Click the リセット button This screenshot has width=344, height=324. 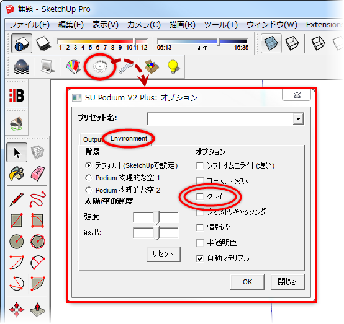pos(163,254)
